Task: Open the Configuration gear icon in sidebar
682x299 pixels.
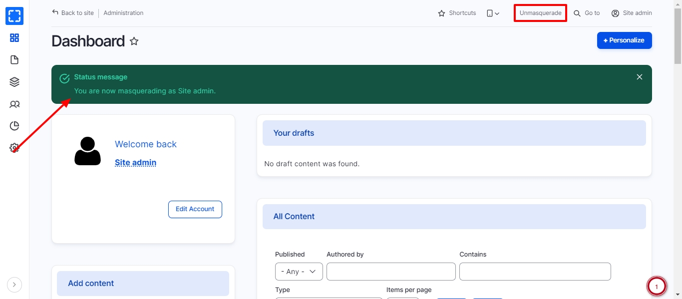Action: click(14, 148)
